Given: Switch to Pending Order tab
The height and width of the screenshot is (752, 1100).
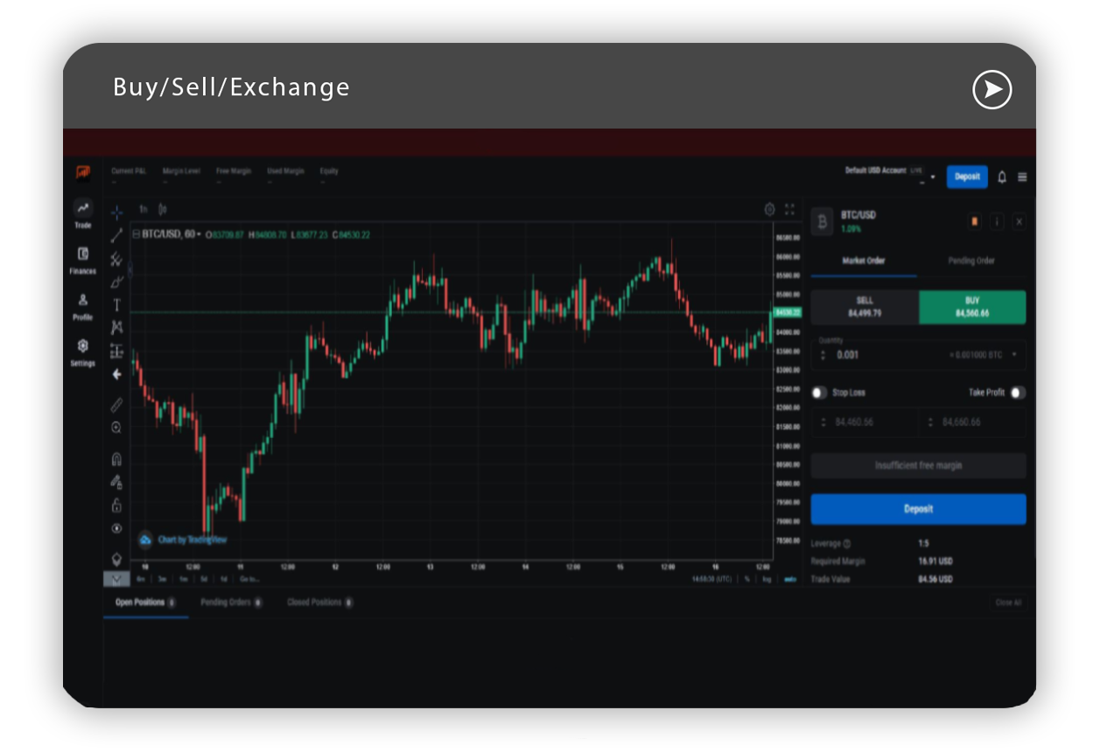Looking at the screenshot, I should click(x=971, y=261).
